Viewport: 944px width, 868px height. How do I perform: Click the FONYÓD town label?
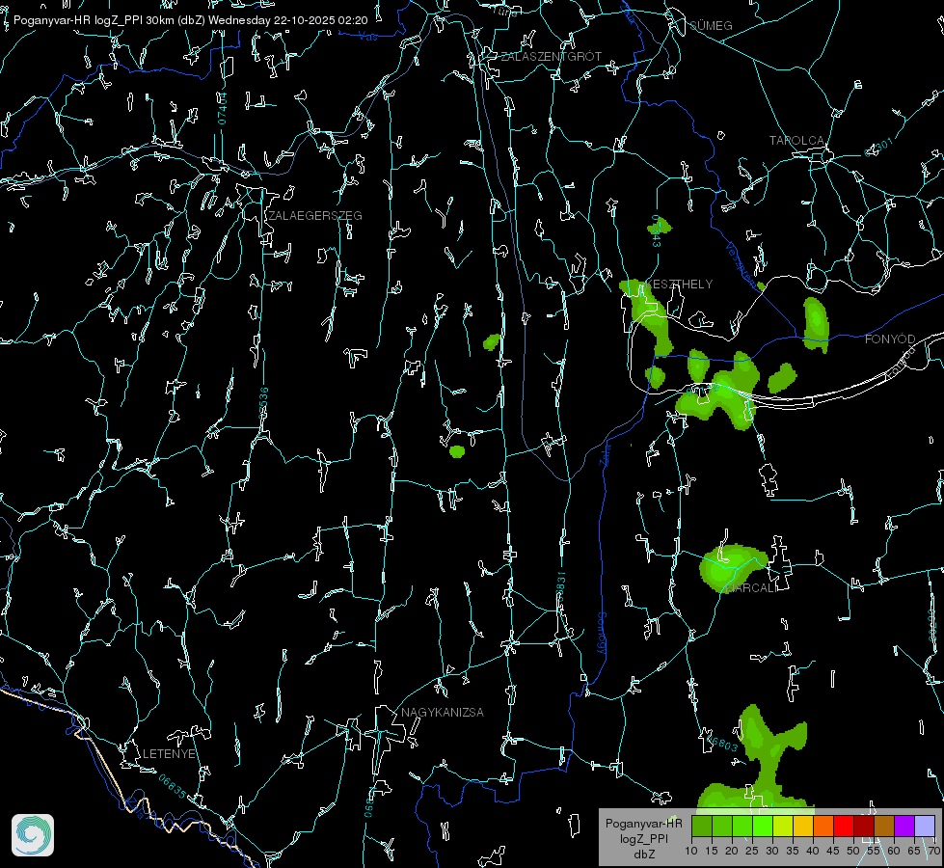[x=890, y=339]
